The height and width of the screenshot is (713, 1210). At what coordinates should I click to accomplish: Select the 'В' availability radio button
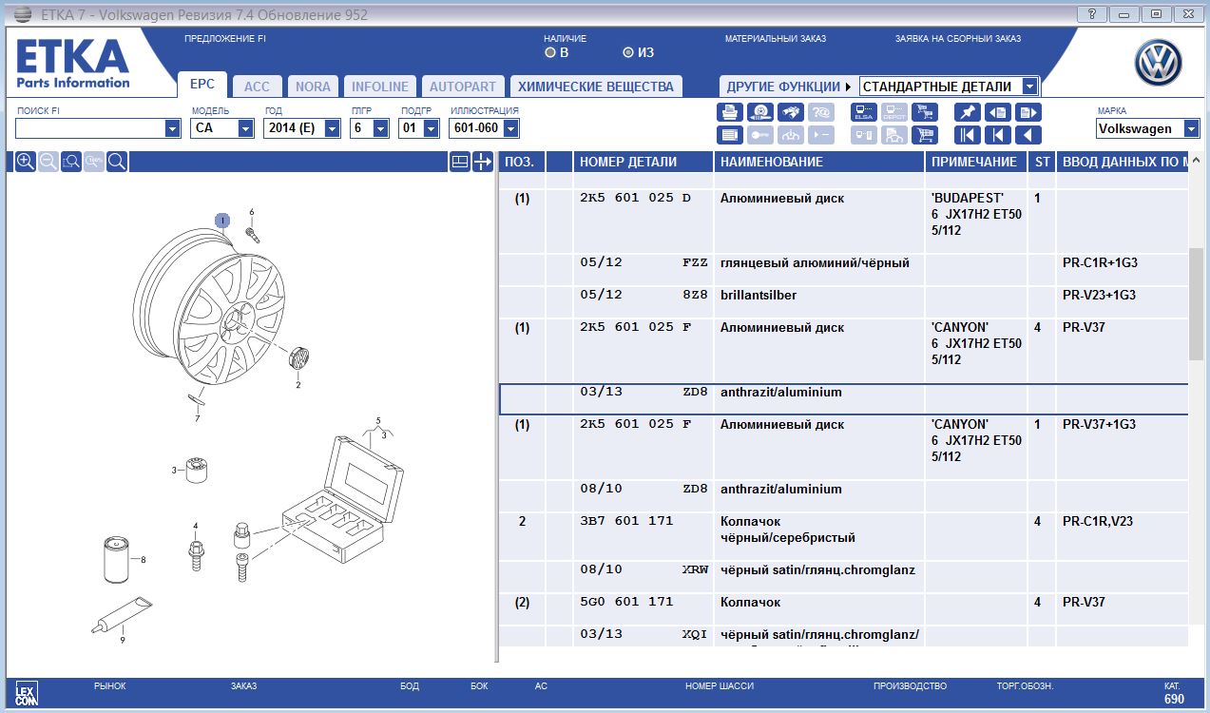[x=550, y=52]
